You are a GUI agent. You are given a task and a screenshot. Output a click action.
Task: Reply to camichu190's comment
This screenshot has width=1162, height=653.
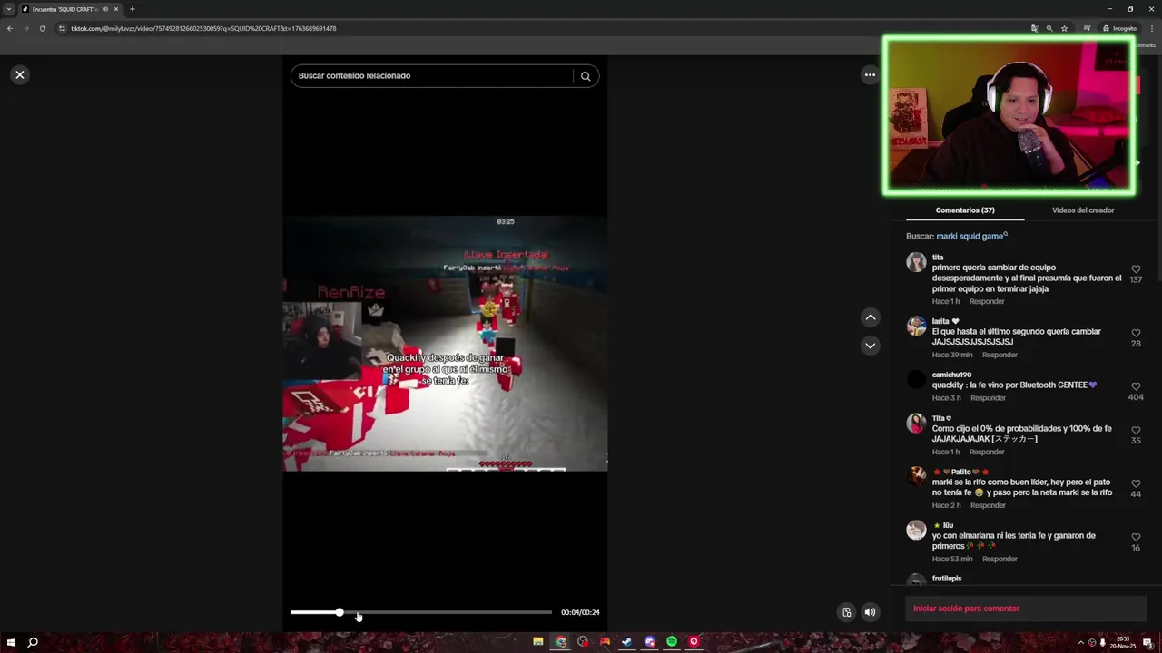(988, 398)
